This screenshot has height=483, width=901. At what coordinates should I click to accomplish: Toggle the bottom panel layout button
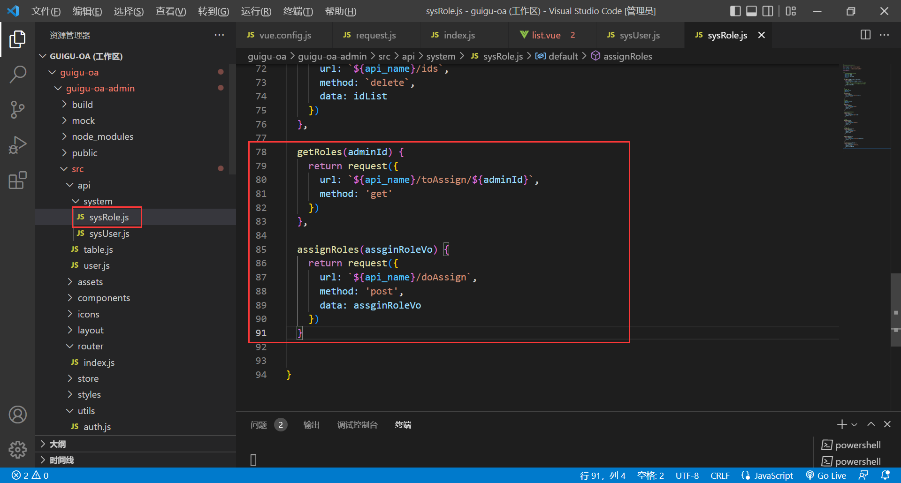[x=751, y=11]
